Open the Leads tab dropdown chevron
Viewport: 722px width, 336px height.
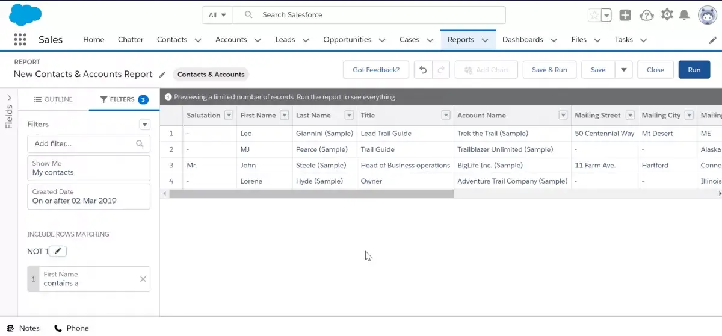(x=306, y=40)
